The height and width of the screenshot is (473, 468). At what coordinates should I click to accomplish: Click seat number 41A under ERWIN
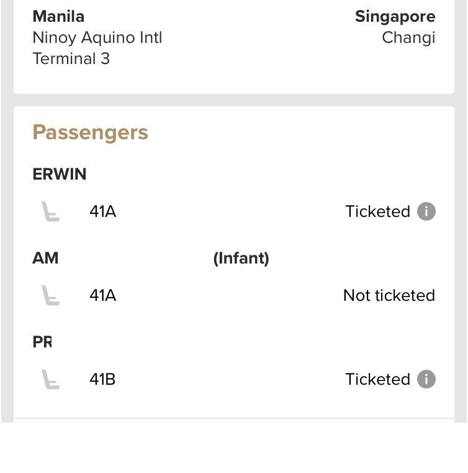(102, 211)
